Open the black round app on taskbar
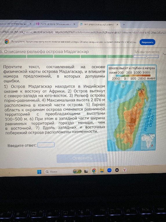 coord(117,170)
